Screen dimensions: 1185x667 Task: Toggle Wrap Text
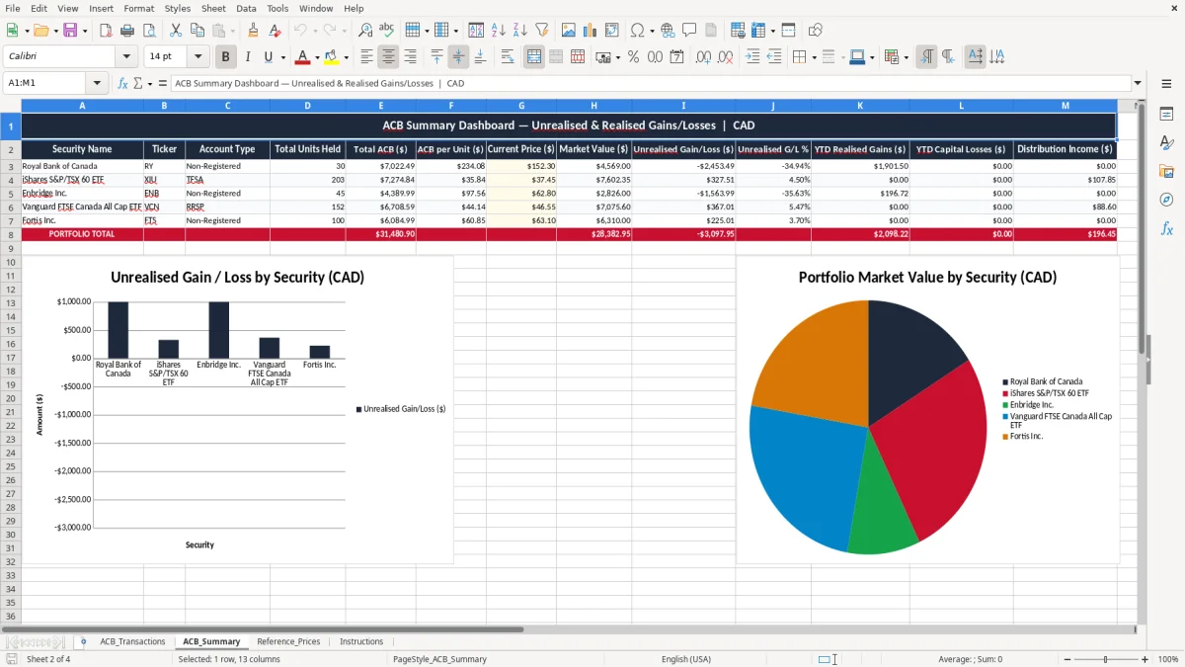(x=508, y=57)
